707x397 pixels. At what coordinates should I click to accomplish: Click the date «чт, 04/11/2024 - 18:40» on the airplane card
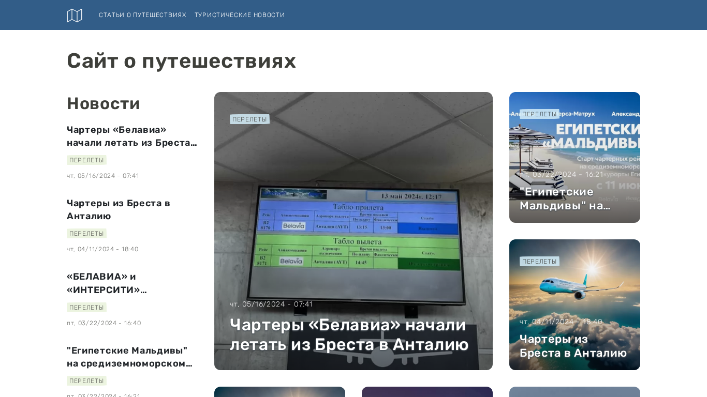coord(561,322)
